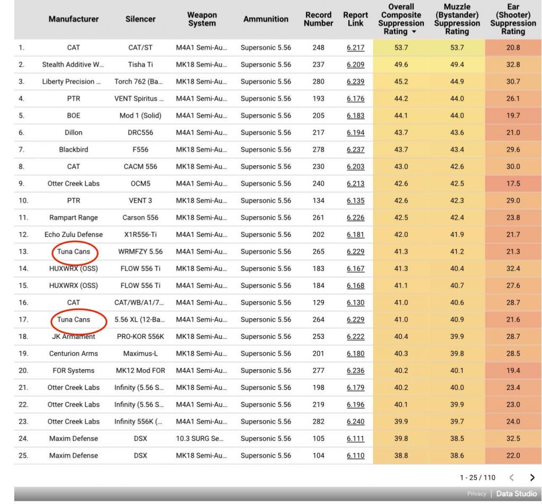
Task: Open report link 6.176
Action: click(x=355, y=98)
